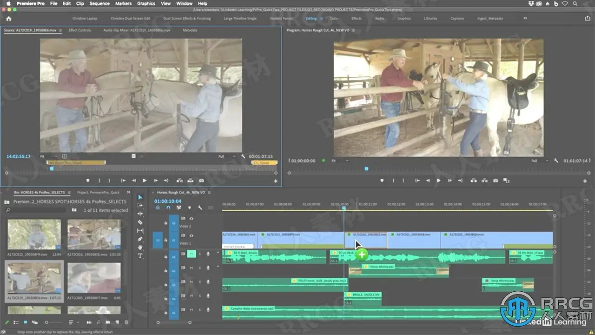Click Export Frame camera icon in Source monitor
The width and height of the screenshot is (595, 335).
201,181
